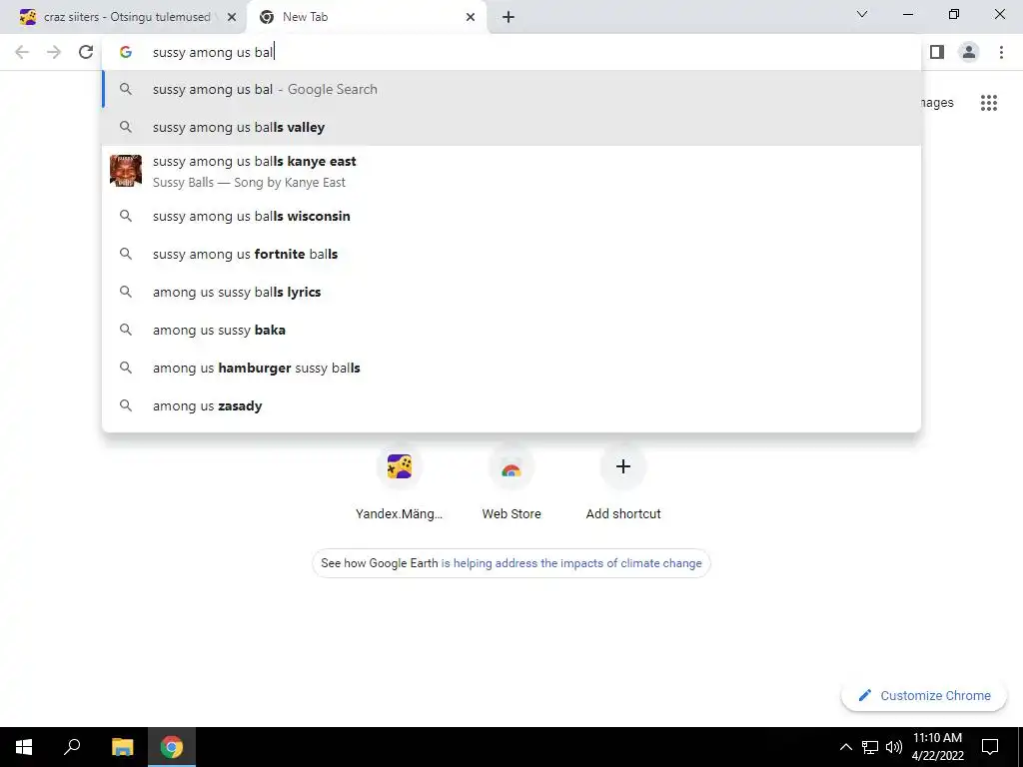The width and height of the screenshot is (1023, 767).
Task: Choose 'sussy among us balls wisconsin' suggestion
Action: 511,216
